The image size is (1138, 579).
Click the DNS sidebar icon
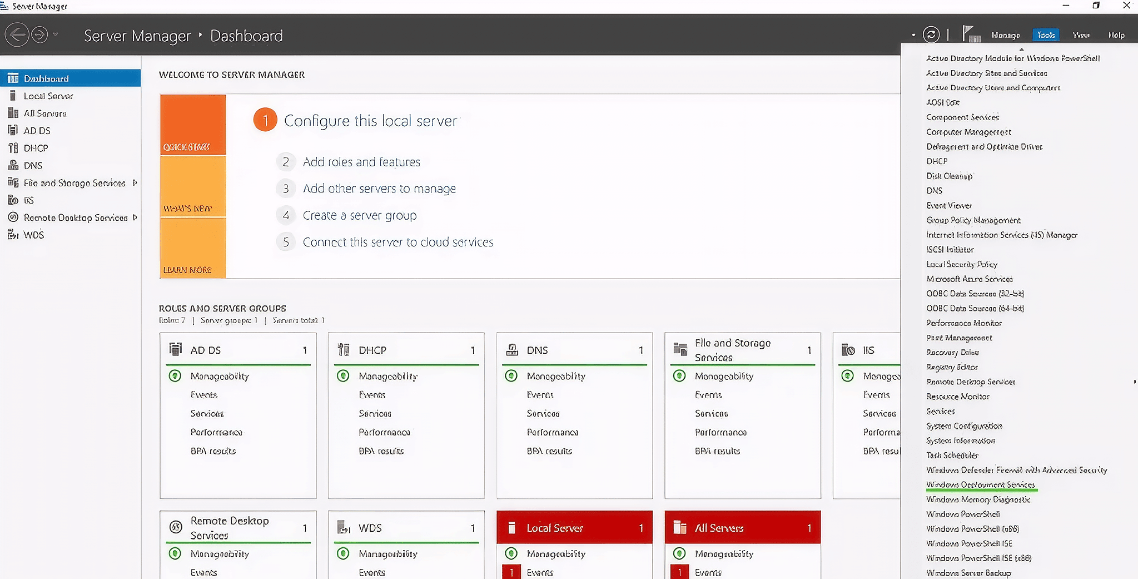pyautogui.click(x=13, y=165)
